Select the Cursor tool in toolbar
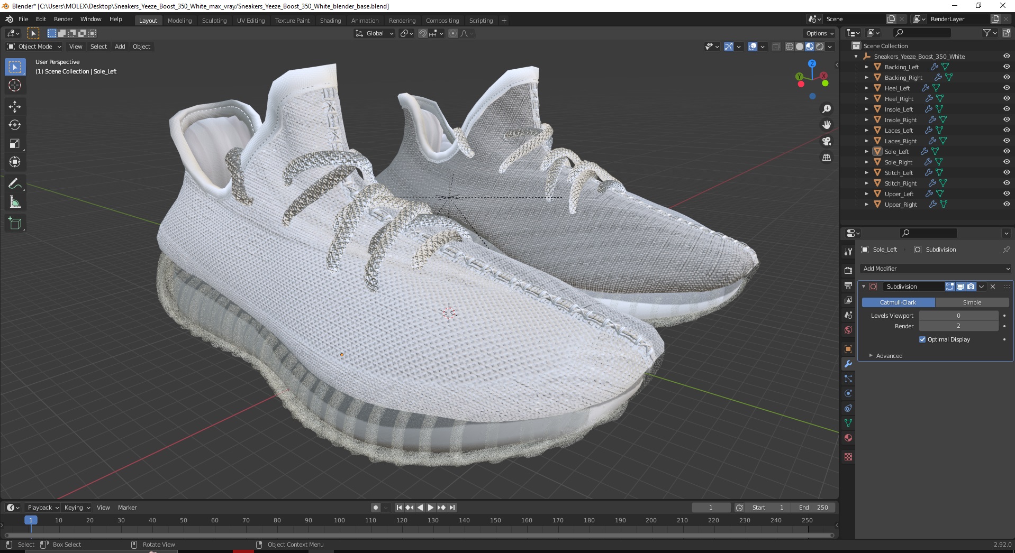Viewport: 1015px width, 553px height. (x=15, y=85)
